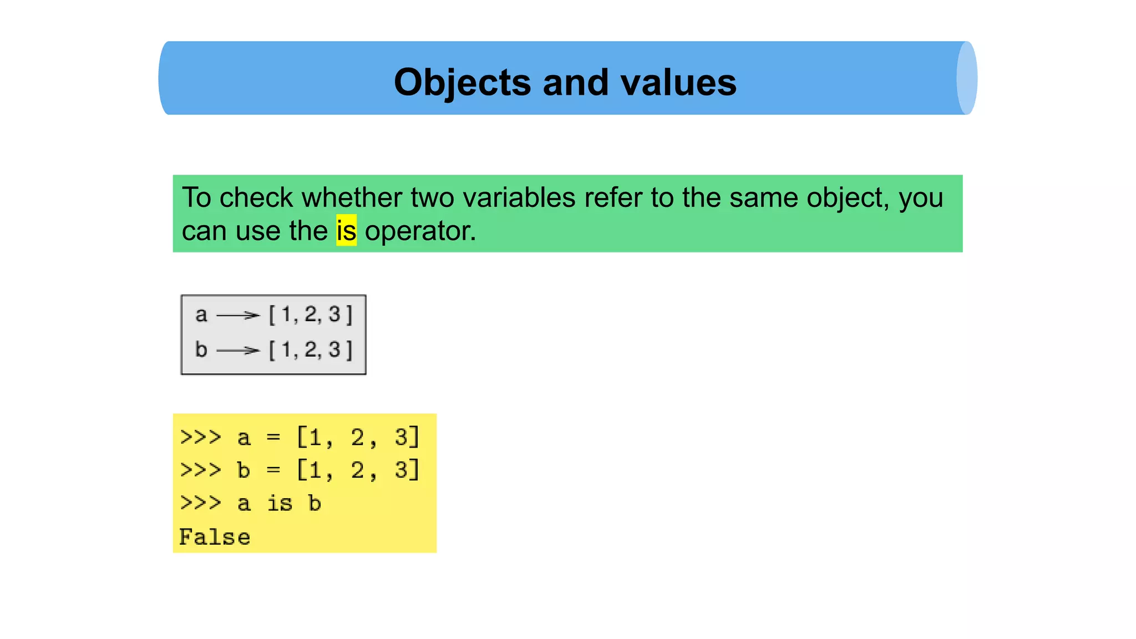Click the first '>>>' prompt in code
Viewport: 1136px width, 639px height.
click(200, 437)
